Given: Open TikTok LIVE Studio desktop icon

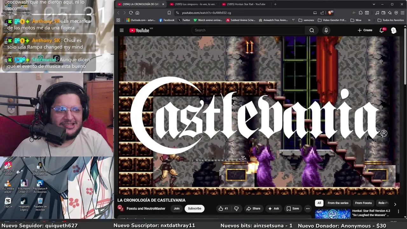Looking at the screenshot, I should point(8,168).
